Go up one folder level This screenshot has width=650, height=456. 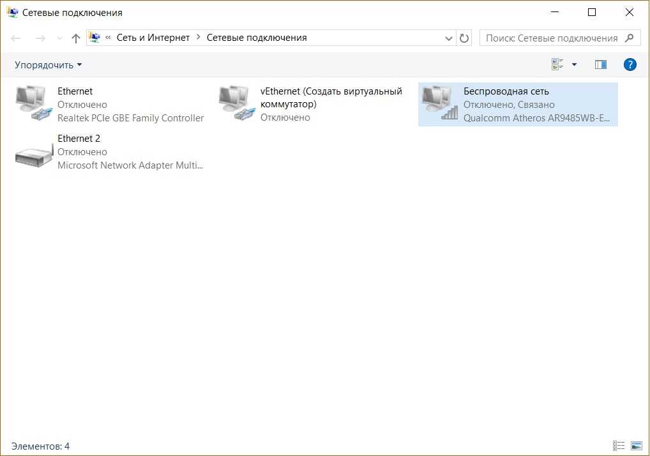click(x=76, y=38)
